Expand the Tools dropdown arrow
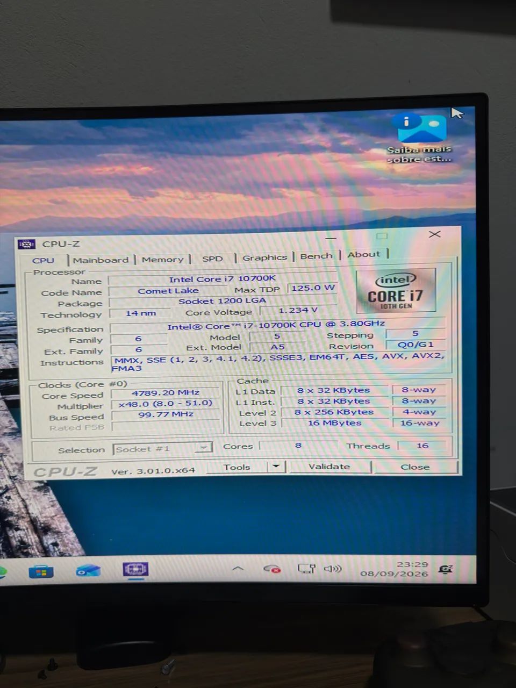The height and width of the screenshot is (688, 516). [276, 466]
